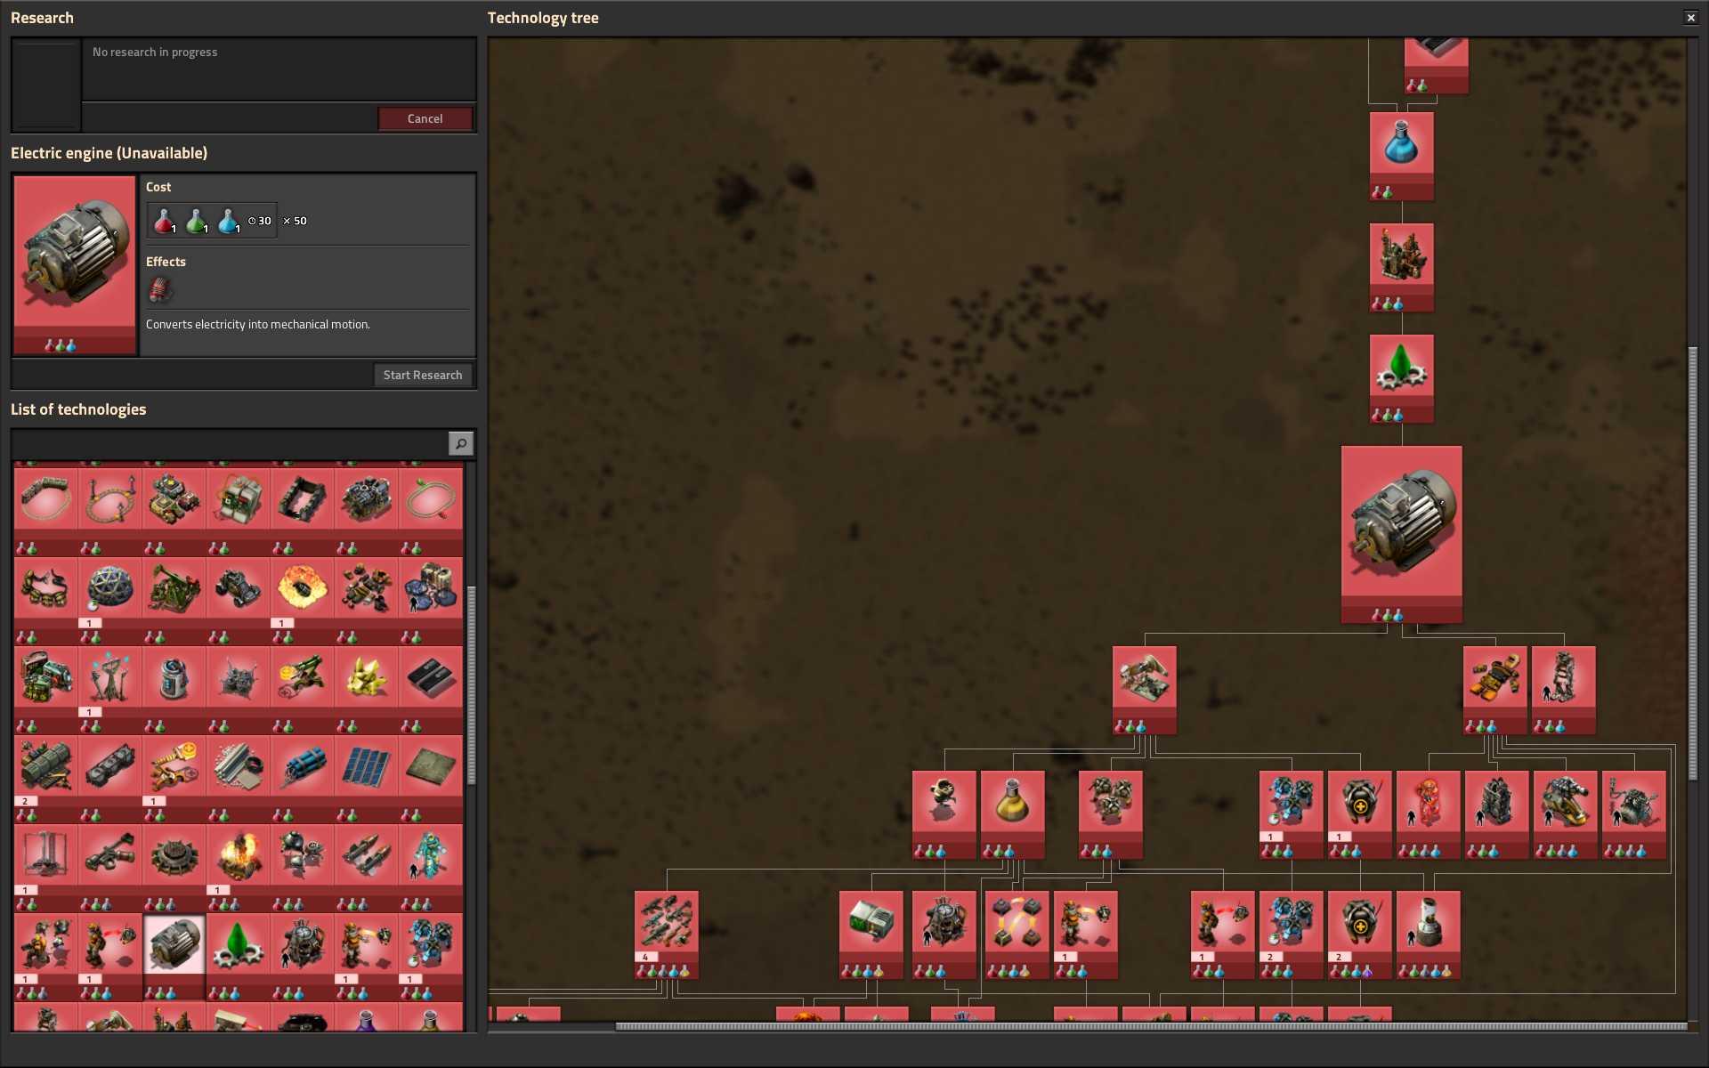Click the blue Chemical science pack tree node

coord(1401,156)
